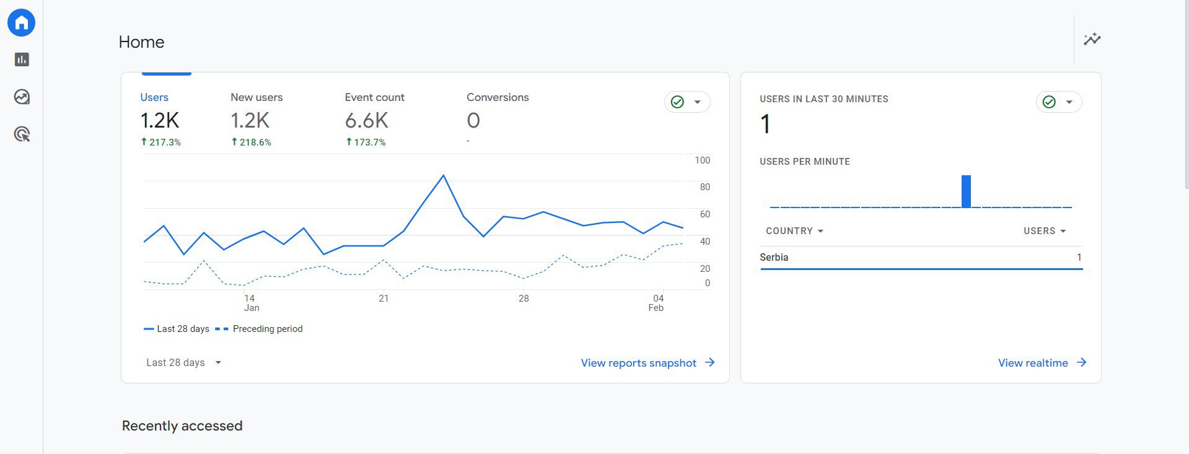Screen dimensions: 1189x454
Task: Click the Preceding period legend entry
Action: click(x=259, y=329)
